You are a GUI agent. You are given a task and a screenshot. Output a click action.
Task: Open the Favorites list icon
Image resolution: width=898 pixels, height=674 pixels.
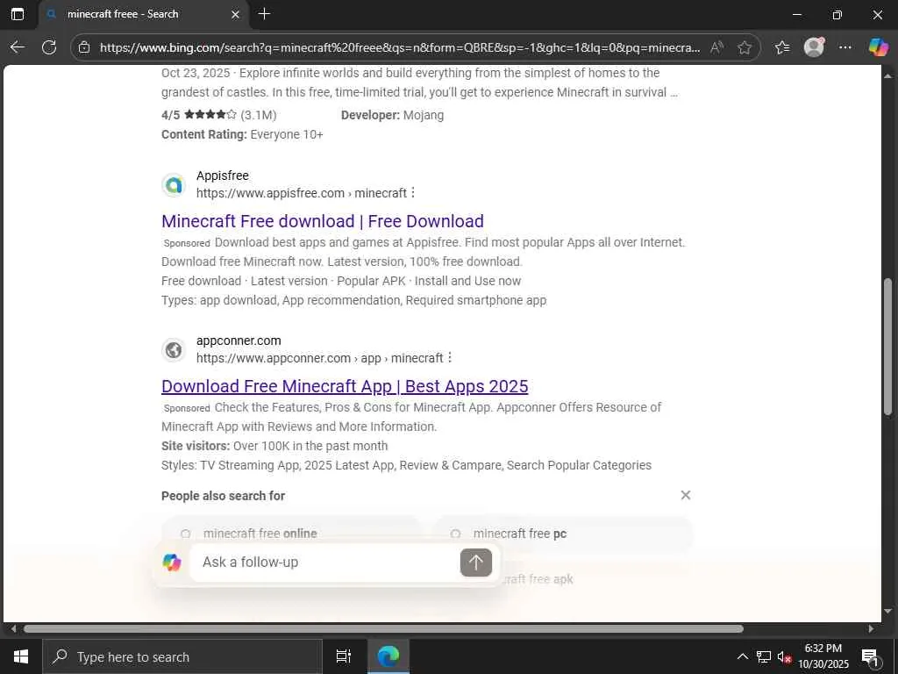(x=782, y=47)
